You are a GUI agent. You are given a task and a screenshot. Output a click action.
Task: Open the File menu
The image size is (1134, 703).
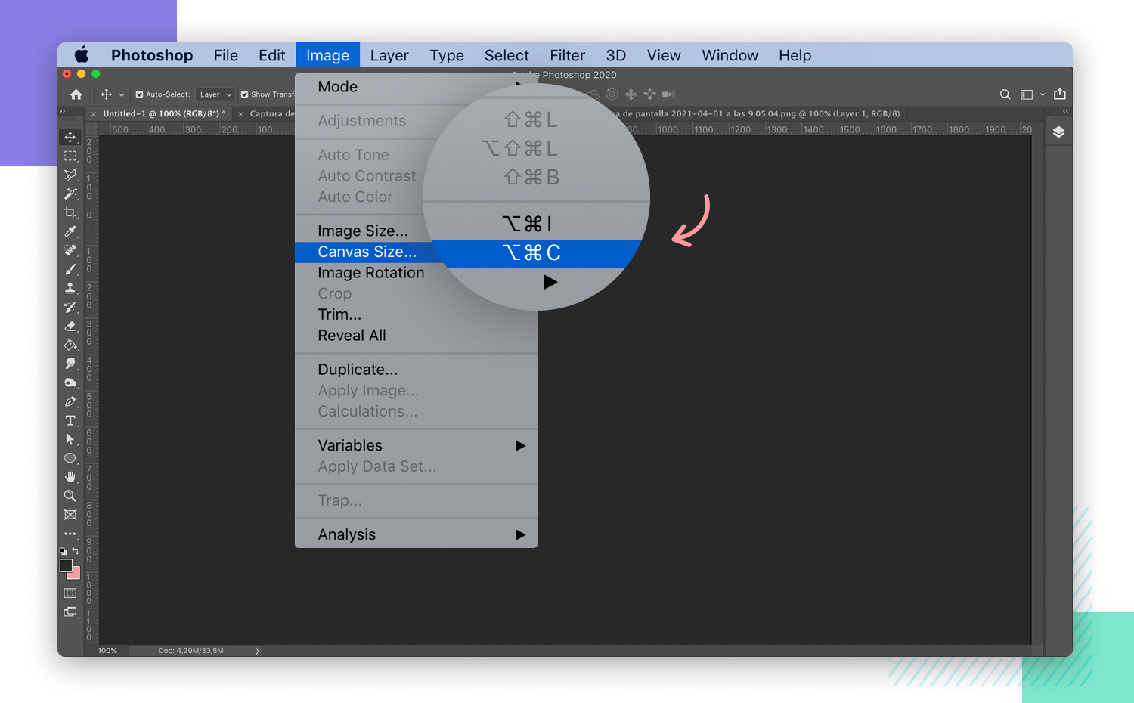point(226,55)
